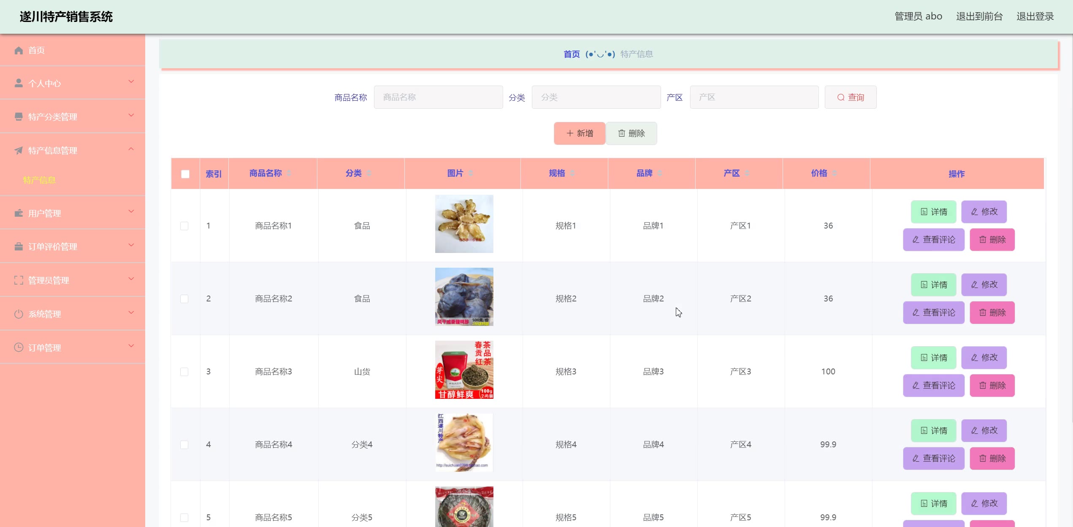The width and height of the screenshot is (1073, 527).
Task: Click the home icon in the sidebar
Action: click(19, 51)
